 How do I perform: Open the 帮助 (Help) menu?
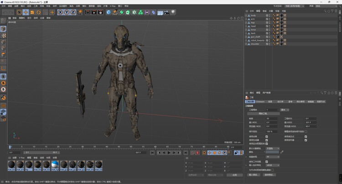coord(126,6)
